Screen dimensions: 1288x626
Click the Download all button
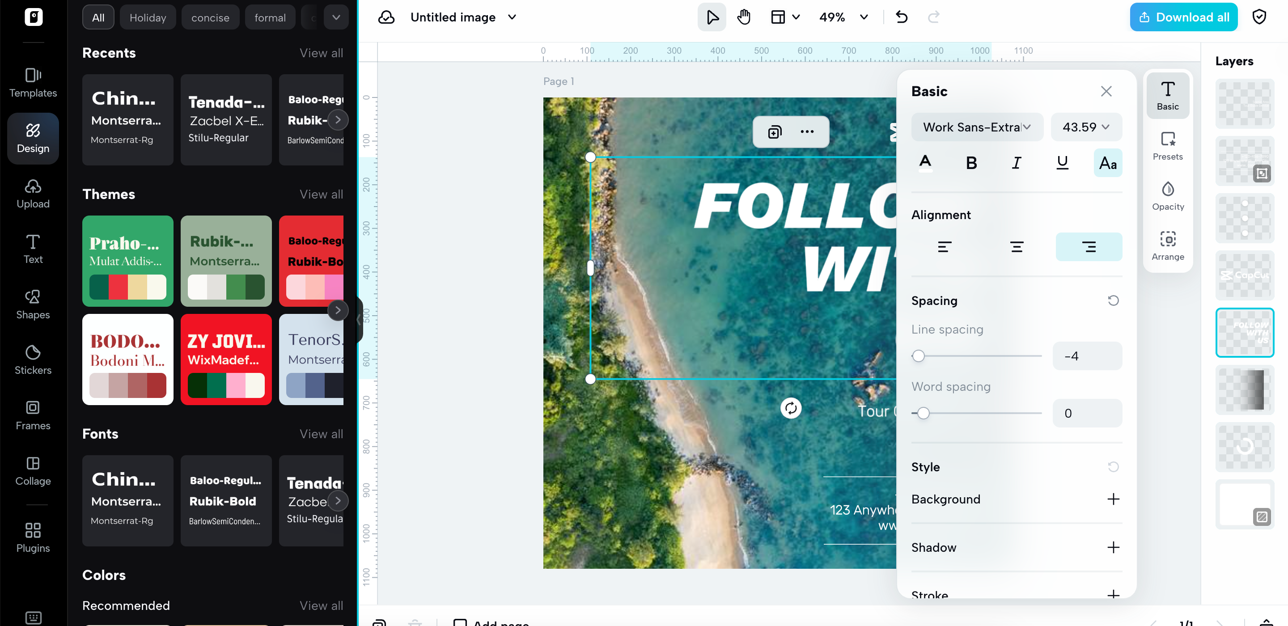pos(1183,17)
